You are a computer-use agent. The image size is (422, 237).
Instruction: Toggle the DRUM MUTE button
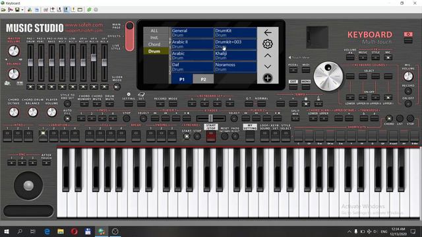click(109, 104)
